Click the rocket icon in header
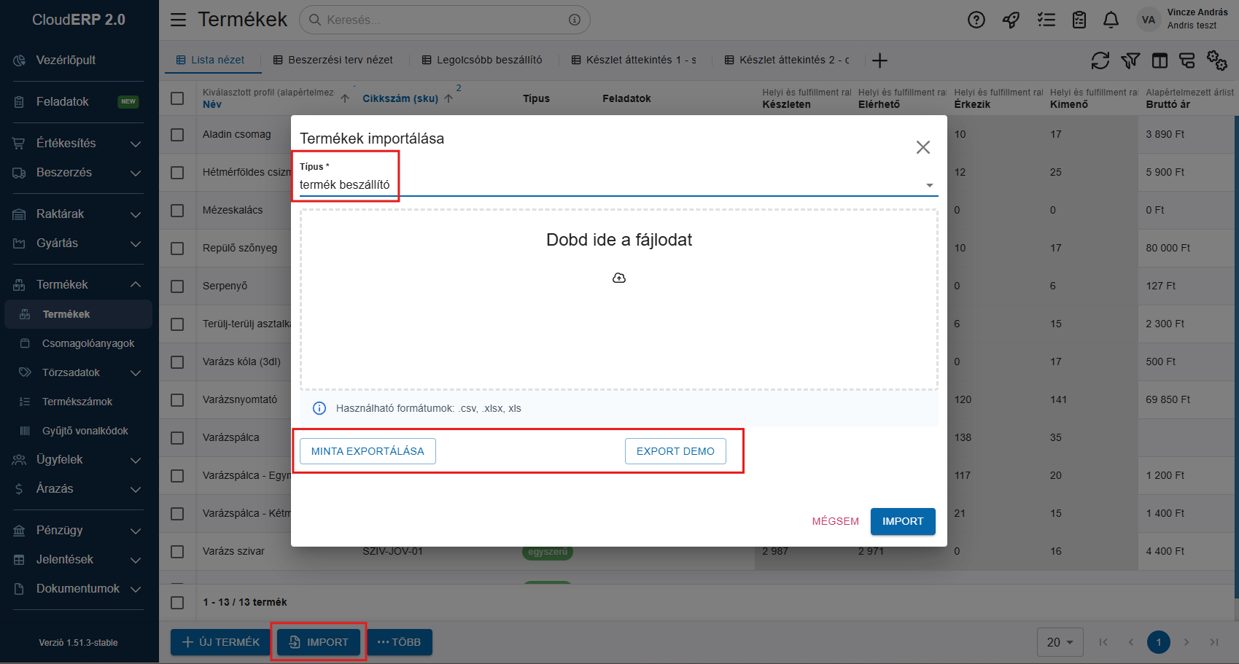The image size is (1239, 664). pos(1011,20)
